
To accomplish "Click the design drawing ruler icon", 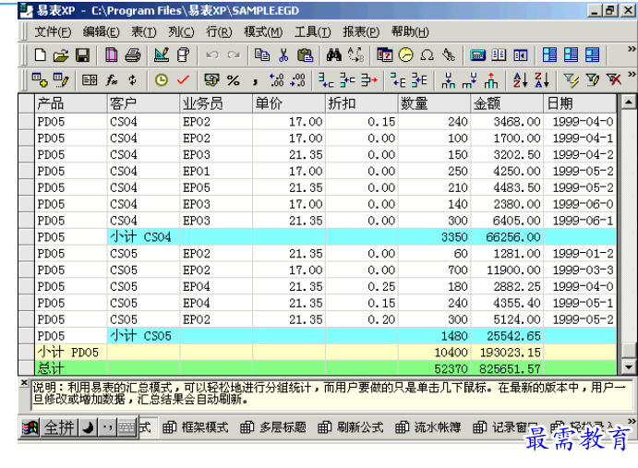I will coord(162,55).
